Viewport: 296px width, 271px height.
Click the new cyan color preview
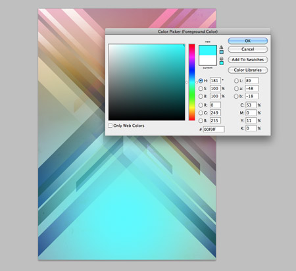click(x=208, y=50)
